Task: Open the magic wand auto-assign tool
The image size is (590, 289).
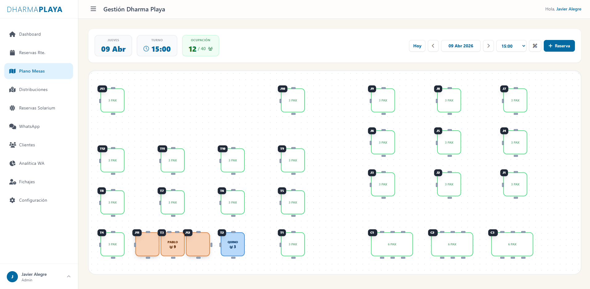Action: click(x=535, y=46)
